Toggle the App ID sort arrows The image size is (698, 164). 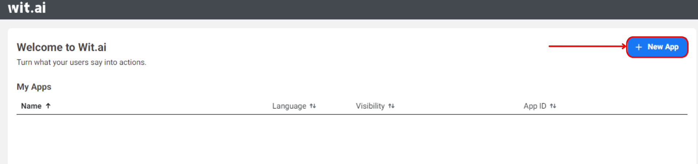[553, 106]
